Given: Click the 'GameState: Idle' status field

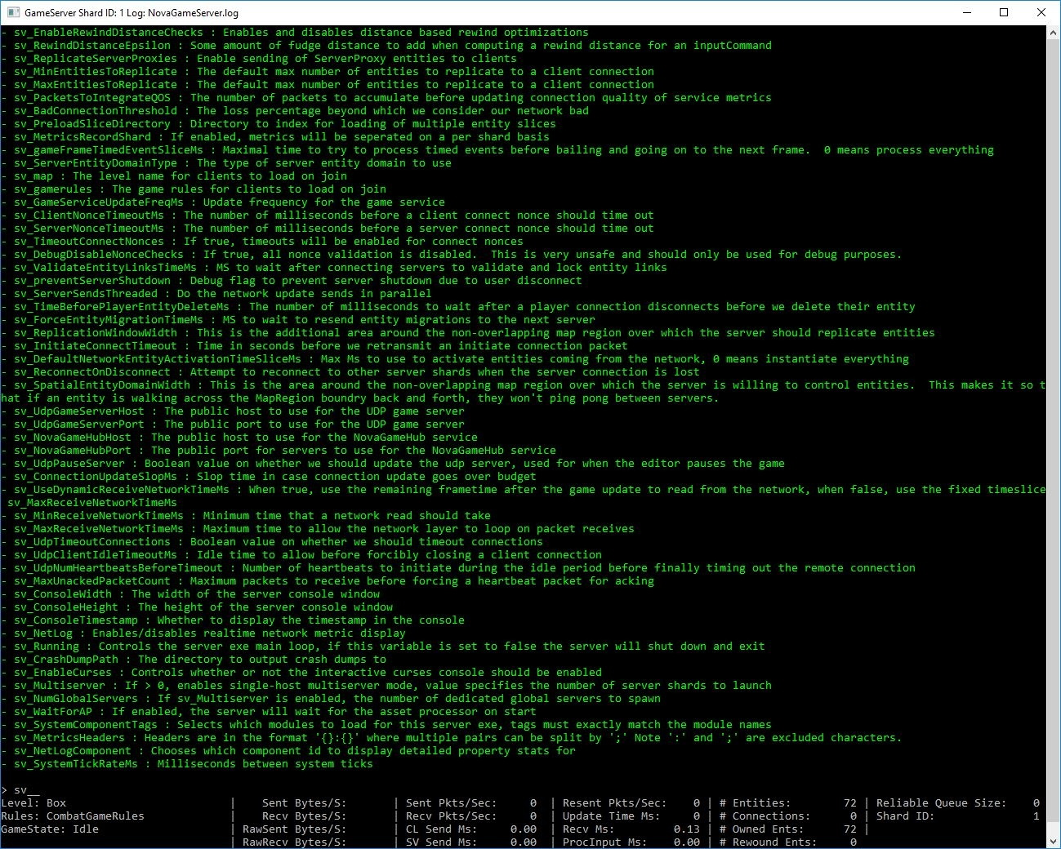Looking at the screenshot, I should [50, 829].
